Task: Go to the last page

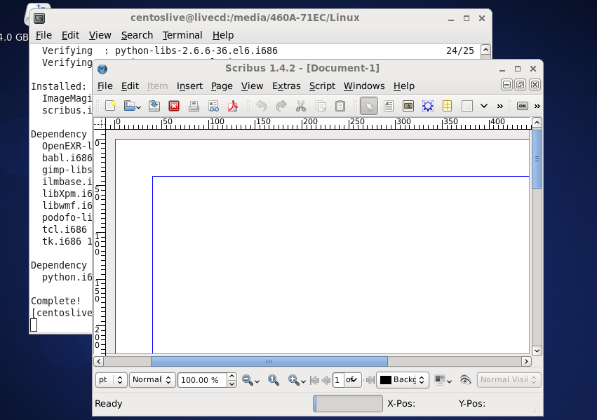Action: coord(370,379)
